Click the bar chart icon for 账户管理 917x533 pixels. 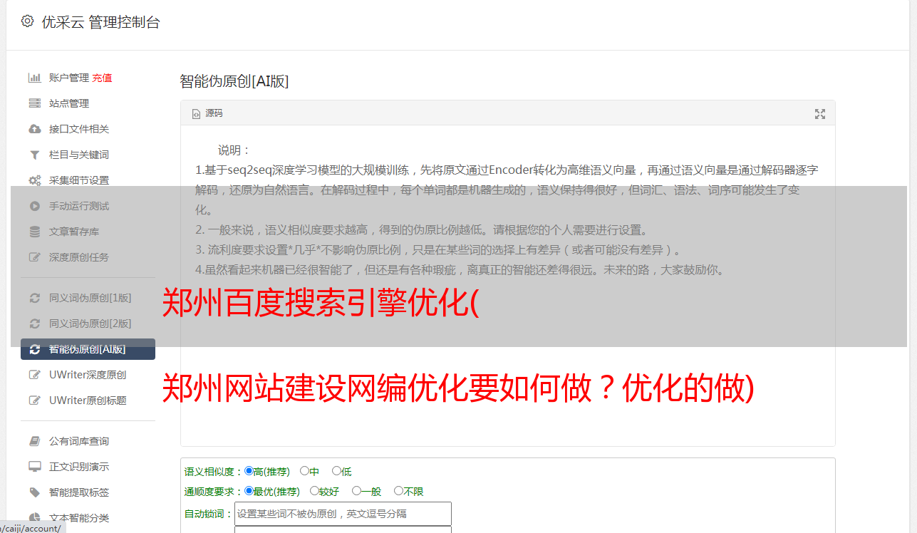click(x=34, y=78)
